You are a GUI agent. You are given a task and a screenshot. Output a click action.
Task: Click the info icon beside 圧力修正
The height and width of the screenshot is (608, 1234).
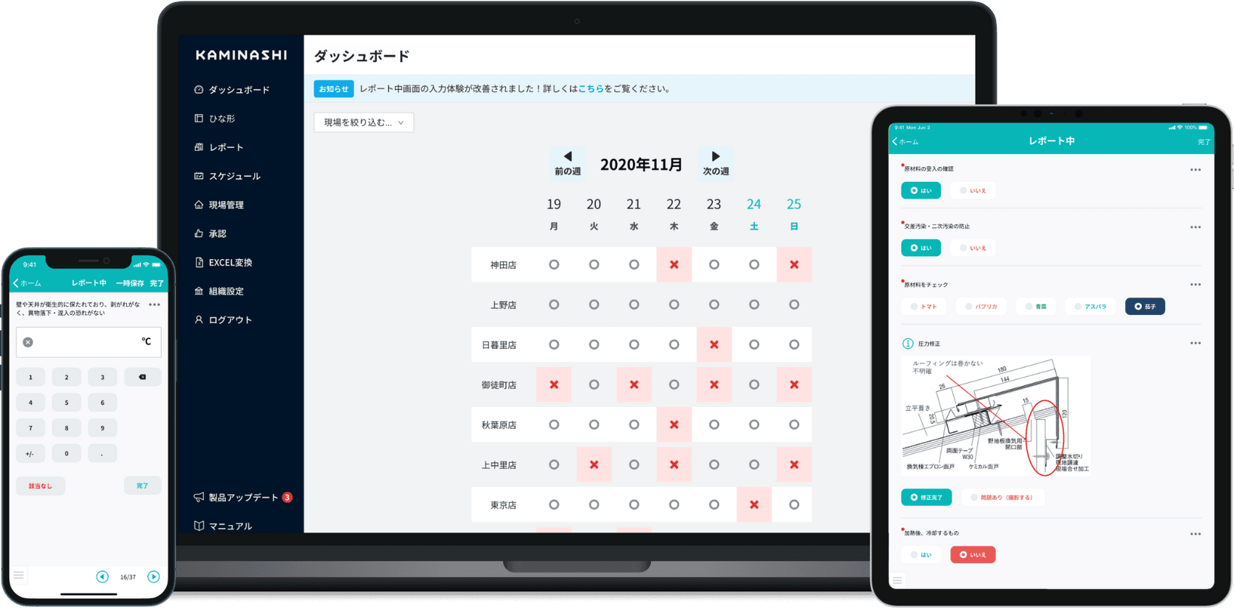(x=907, y=343)
